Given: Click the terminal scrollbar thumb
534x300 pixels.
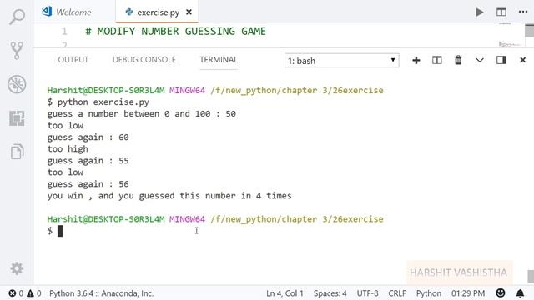Looking at the screenshot, I should click(x=531, y=277).
